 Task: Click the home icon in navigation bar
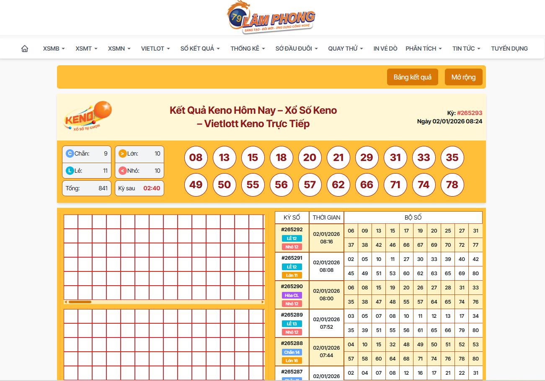(x=25, y=49)
